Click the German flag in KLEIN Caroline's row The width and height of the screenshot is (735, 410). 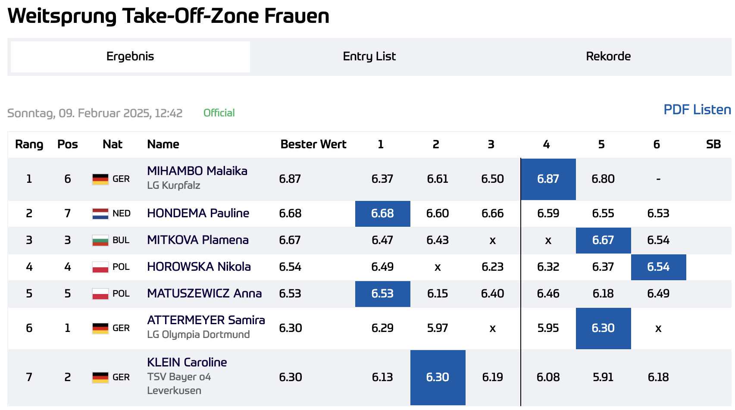pos(100,377)
